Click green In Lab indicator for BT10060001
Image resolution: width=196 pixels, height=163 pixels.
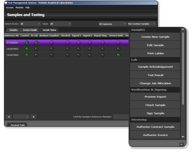[36, 43]
